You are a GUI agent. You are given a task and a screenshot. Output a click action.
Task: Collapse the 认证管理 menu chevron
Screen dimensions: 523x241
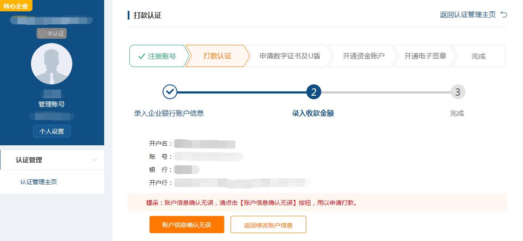pos(95,160)
